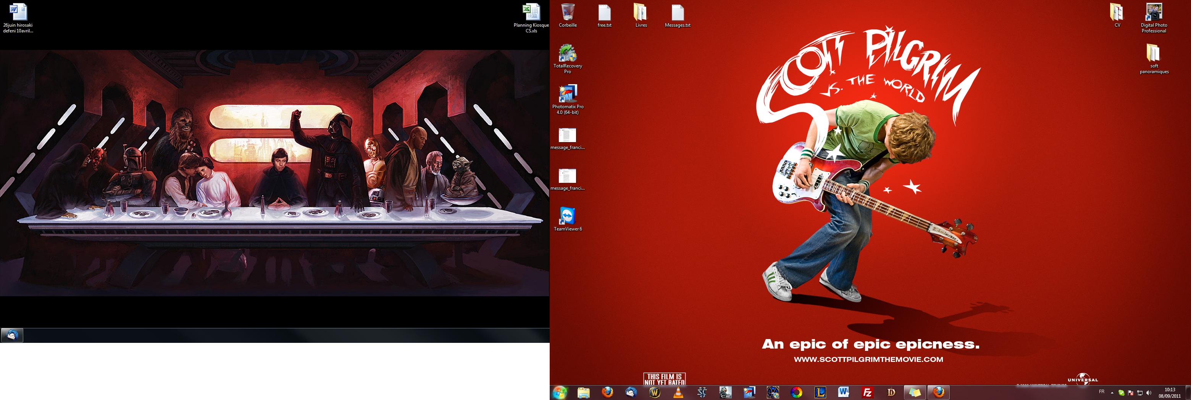The width and height of the screenshot is (1191, 400).
Task: Open Photomatix Pro taskbar shortcut
Action: point(749,393)
